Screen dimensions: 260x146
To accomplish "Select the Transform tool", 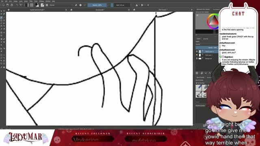I will [1, 33].
